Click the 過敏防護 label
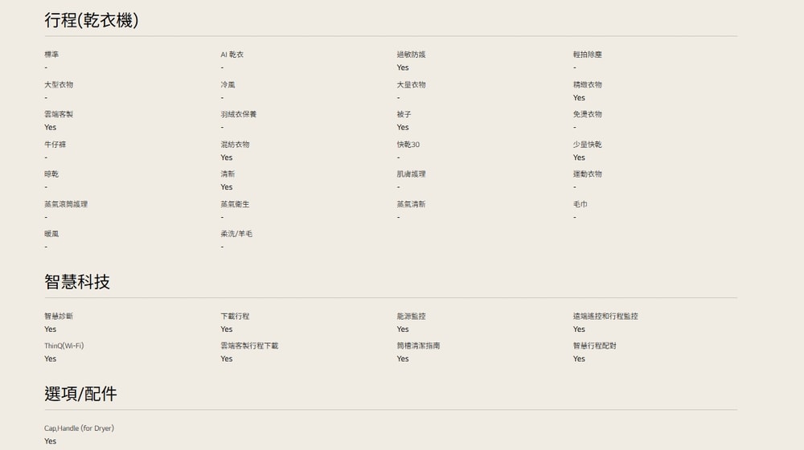Screen dimensions: 804x450 pos(411,55)
